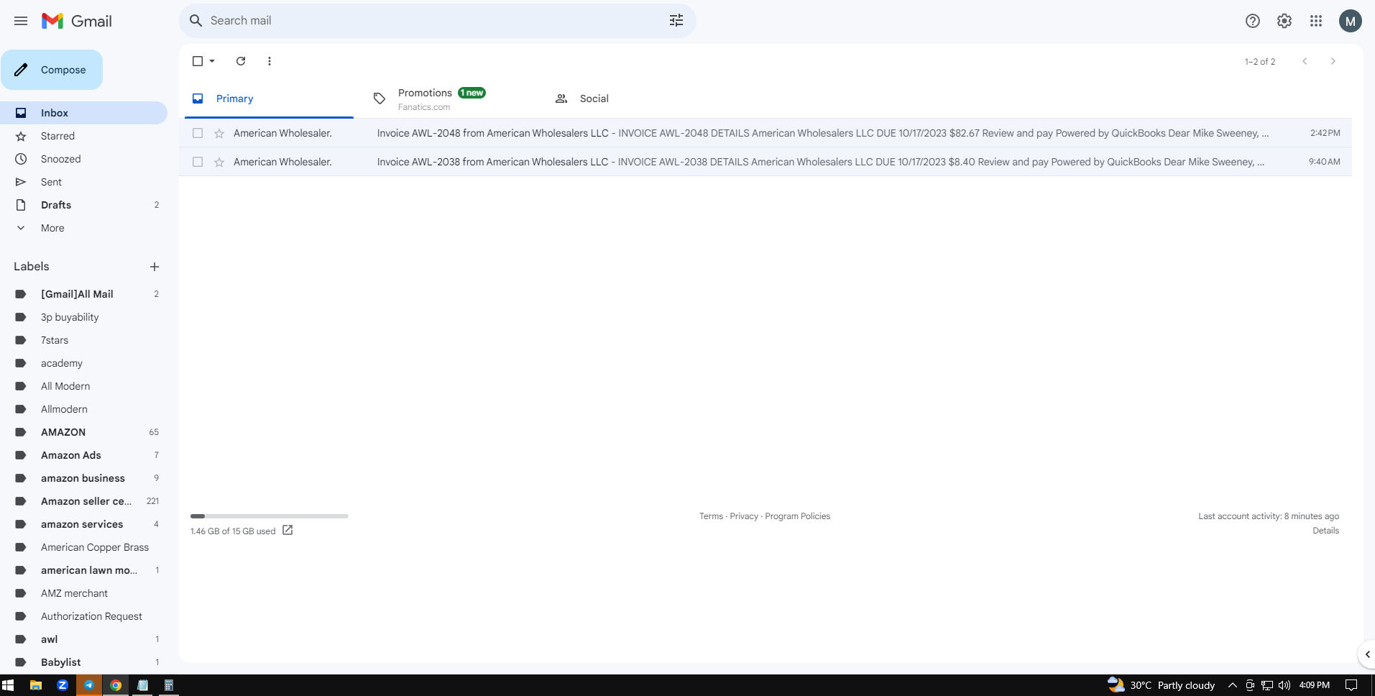Open the Windows Start menu

click(x=8, y=685)
